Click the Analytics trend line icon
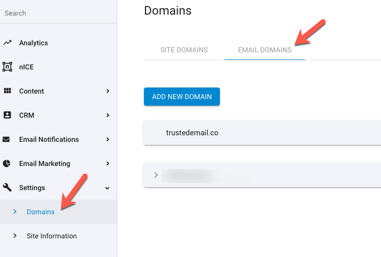The height and width of the screenshot is (257, 381). [x=7, y=43]
